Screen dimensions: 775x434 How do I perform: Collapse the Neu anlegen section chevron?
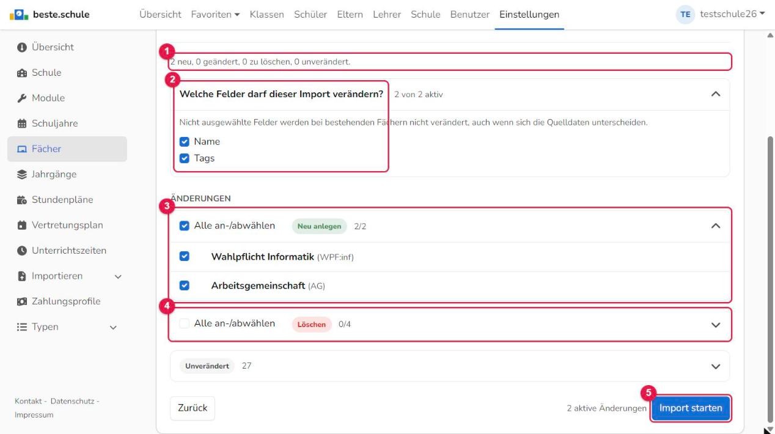716,226
